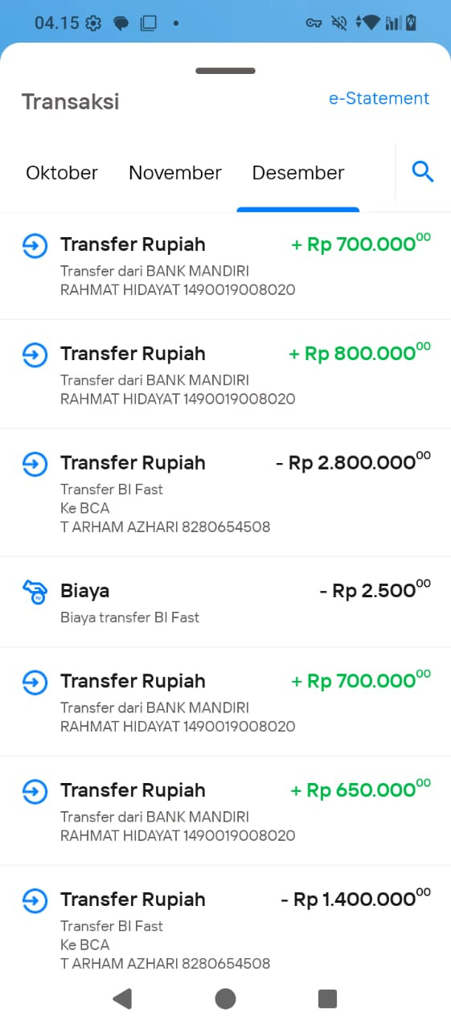Viewport: 451px width, 1029px height.
Task: Tap the search magnifier icon
Action: tap(423, 171)
